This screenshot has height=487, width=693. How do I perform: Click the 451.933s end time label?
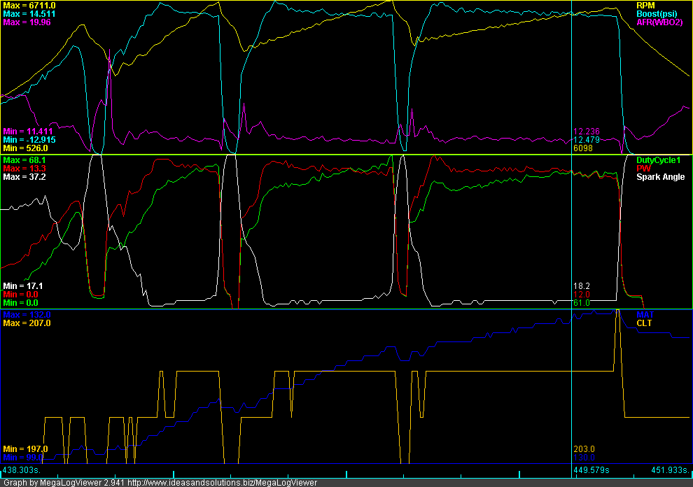pyautogui.click(x=671, y=470)
